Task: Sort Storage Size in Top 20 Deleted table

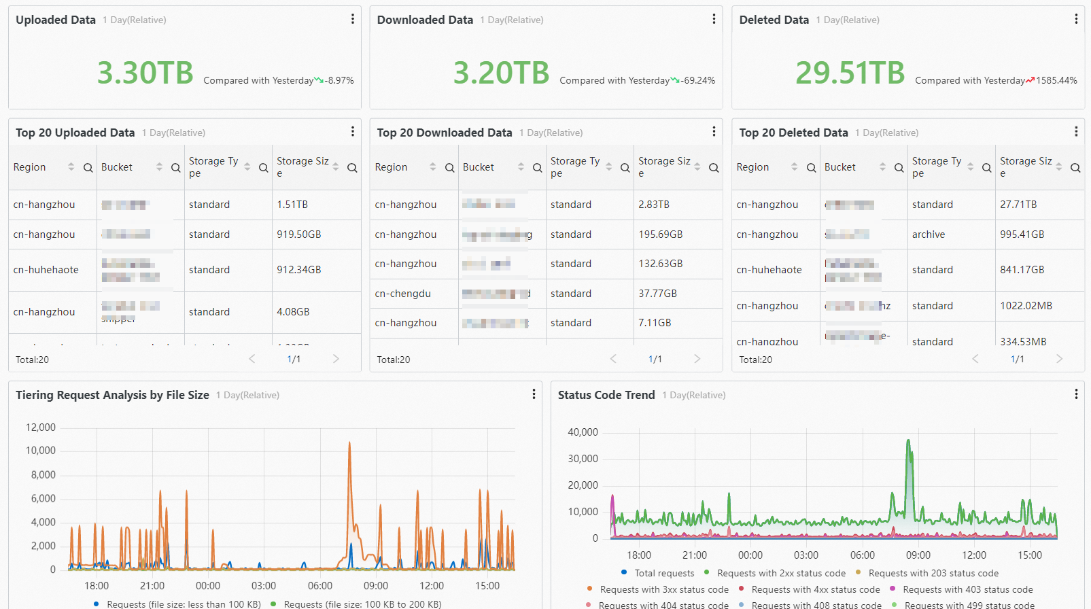Action: (1058, 167)
